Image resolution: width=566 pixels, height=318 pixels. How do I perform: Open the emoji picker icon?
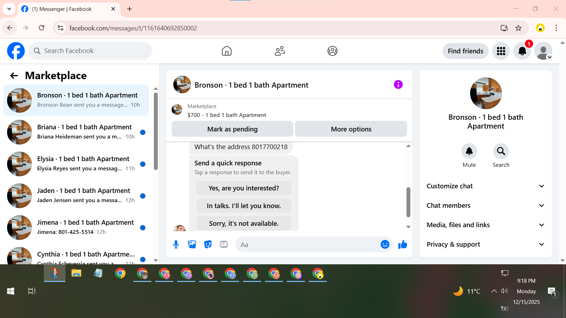tap(385, 245)
